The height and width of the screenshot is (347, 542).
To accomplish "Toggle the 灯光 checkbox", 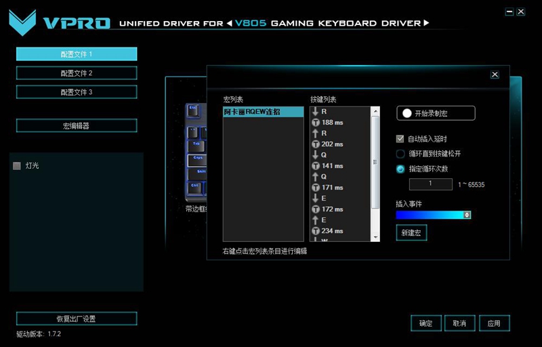I will pos(16,166).
